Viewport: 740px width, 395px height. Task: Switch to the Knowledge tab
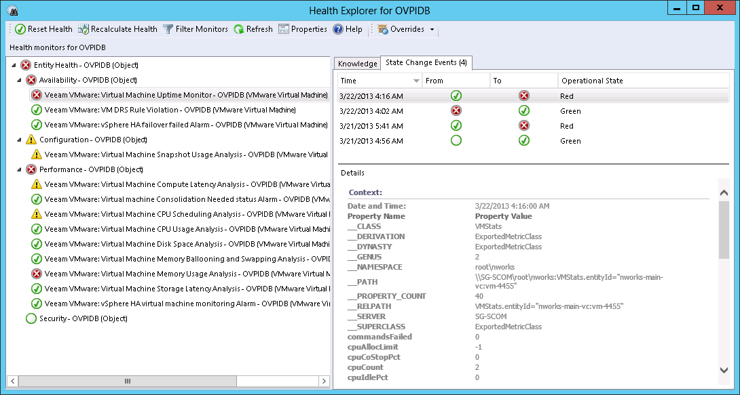click(x=357, y=64)
